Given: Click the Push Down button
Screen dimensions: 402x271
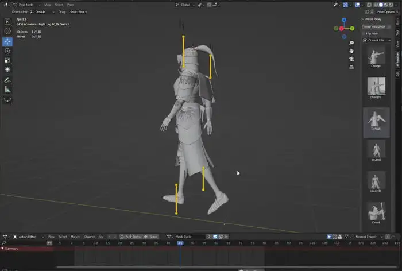Looking at the screenshot, I should (x=130, y=237).
